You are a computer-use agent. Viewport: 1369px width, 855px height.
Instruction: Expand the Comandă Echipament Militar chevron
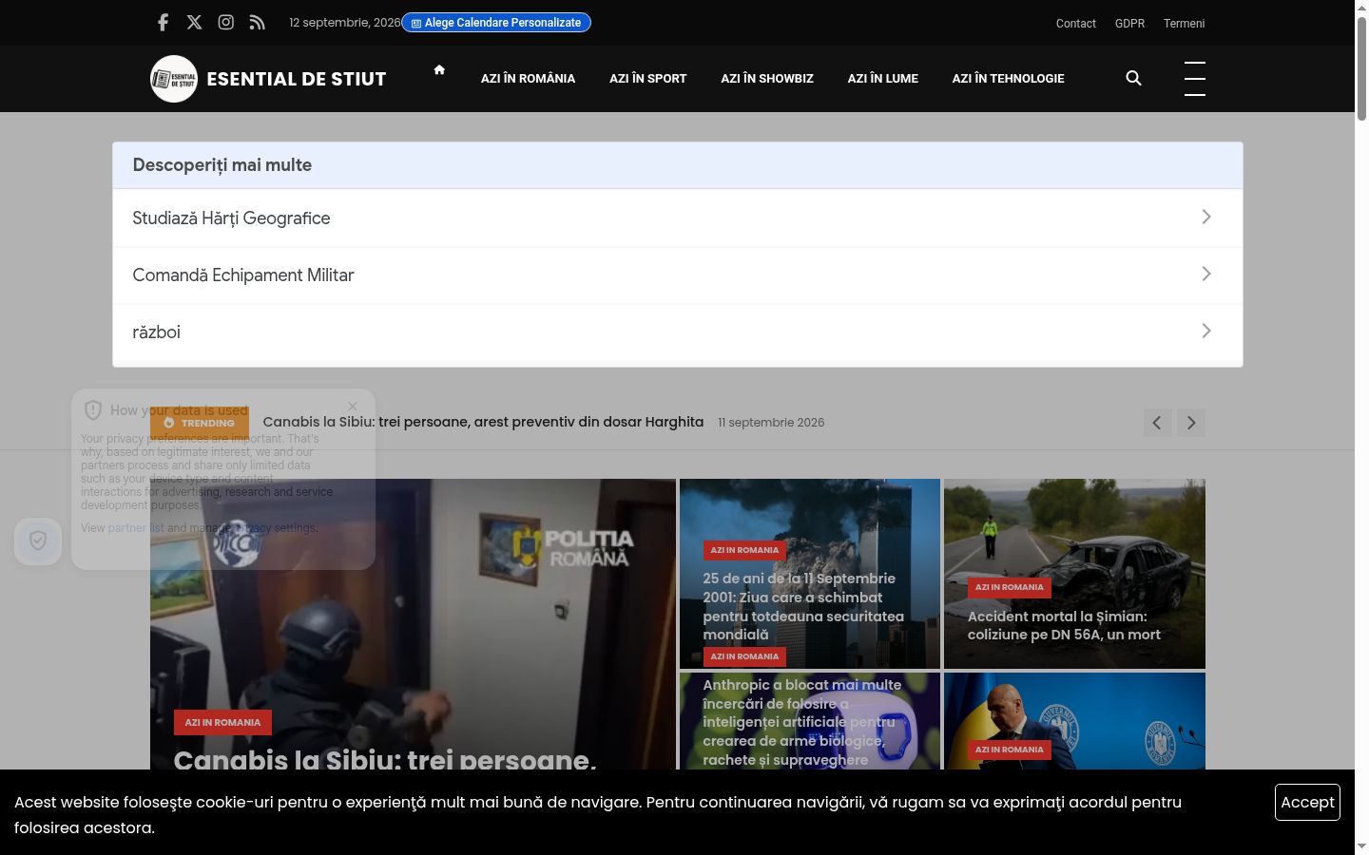point(1206,274)
